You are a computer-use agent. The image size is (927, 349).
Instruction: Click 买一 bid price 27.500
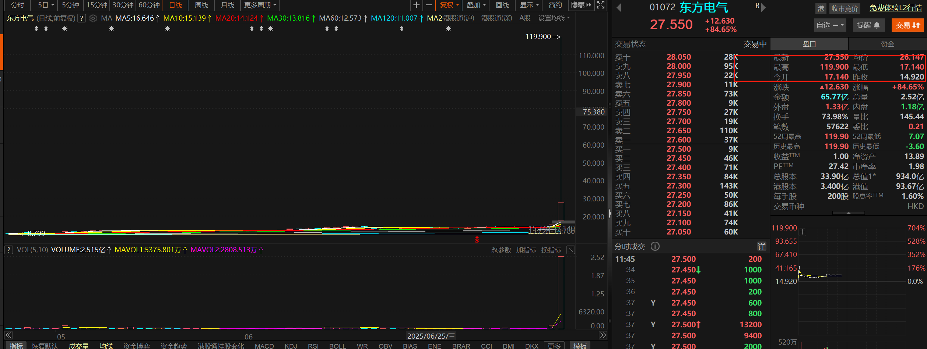pos(679,149)
